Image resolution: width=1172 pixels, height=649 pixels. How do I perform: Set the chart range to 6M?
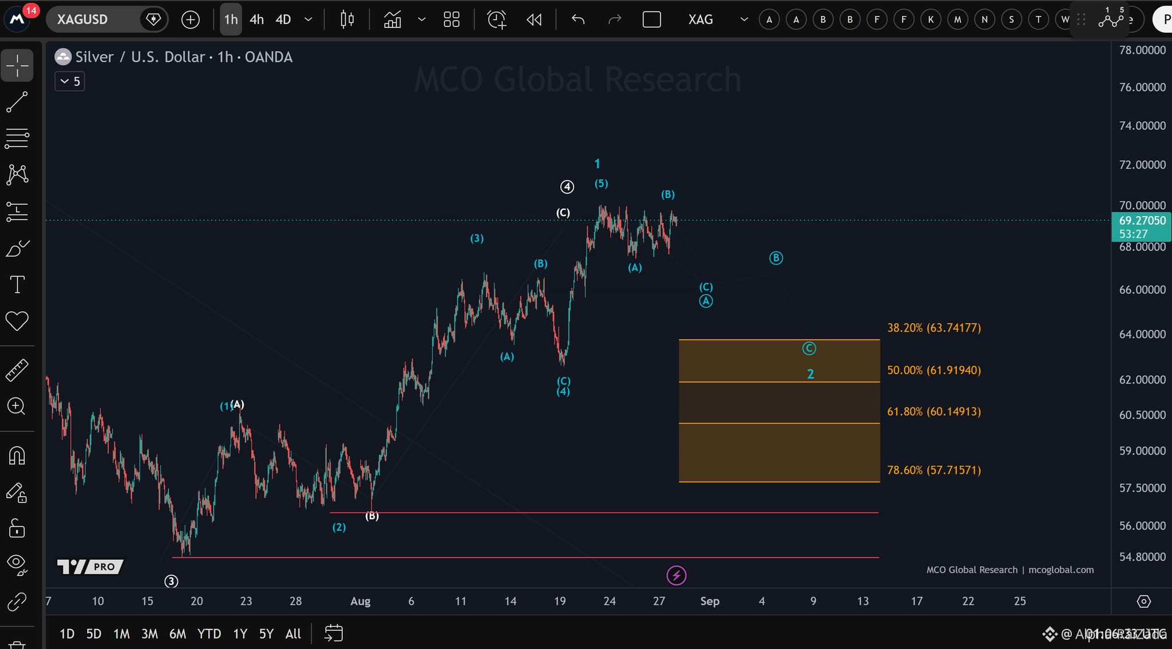177,634
